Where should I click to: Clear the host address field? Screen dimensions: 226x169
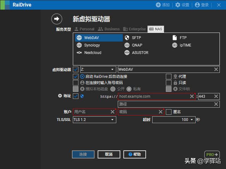192,96
